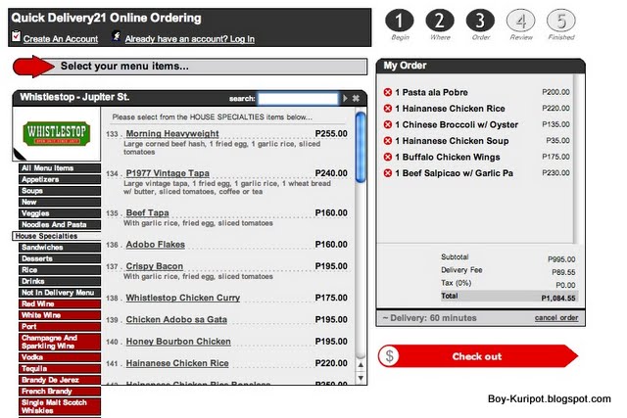Select Drinks category

60,281
